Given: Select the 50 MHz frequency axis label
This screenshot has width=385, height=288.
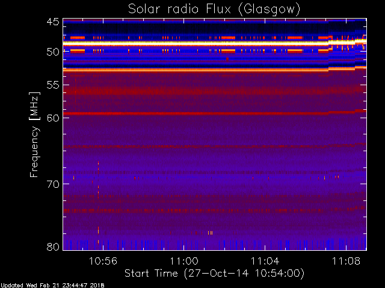Looking at the screenshot, I should click(x=53, y=52).
